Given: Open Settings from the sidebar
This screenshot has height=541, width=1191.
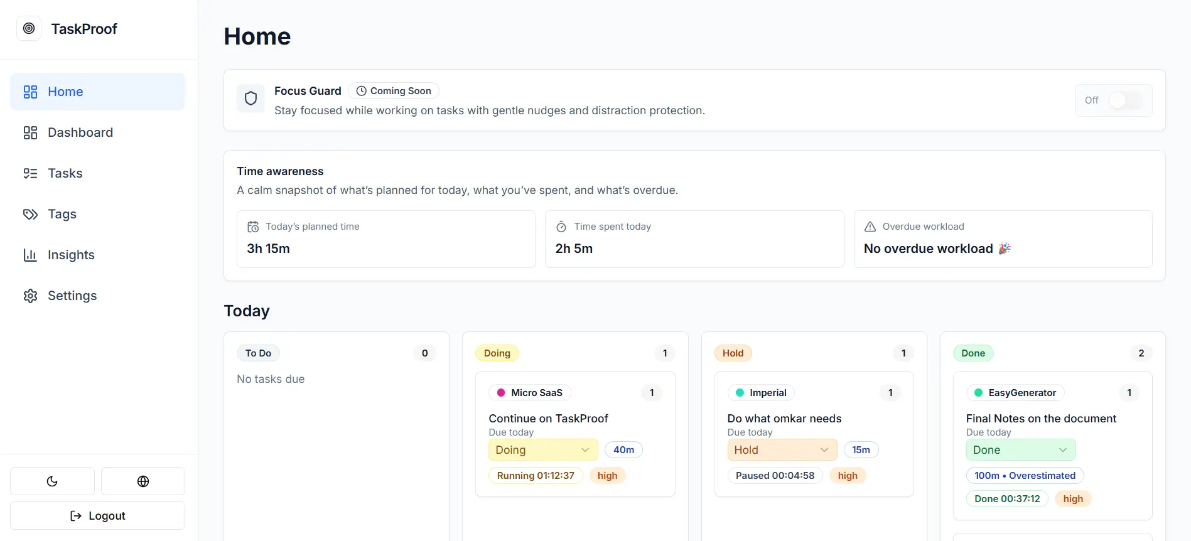Looking at the screenshot, I should coord(98,296).
